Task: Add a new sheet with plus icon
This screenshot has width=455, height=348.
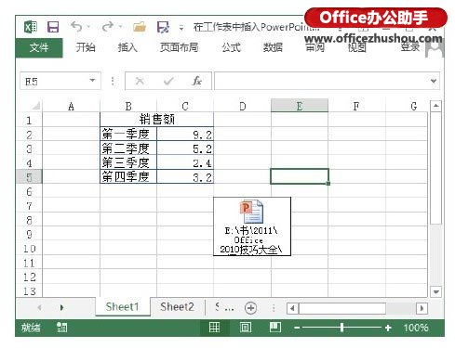Action: (250, 308)
